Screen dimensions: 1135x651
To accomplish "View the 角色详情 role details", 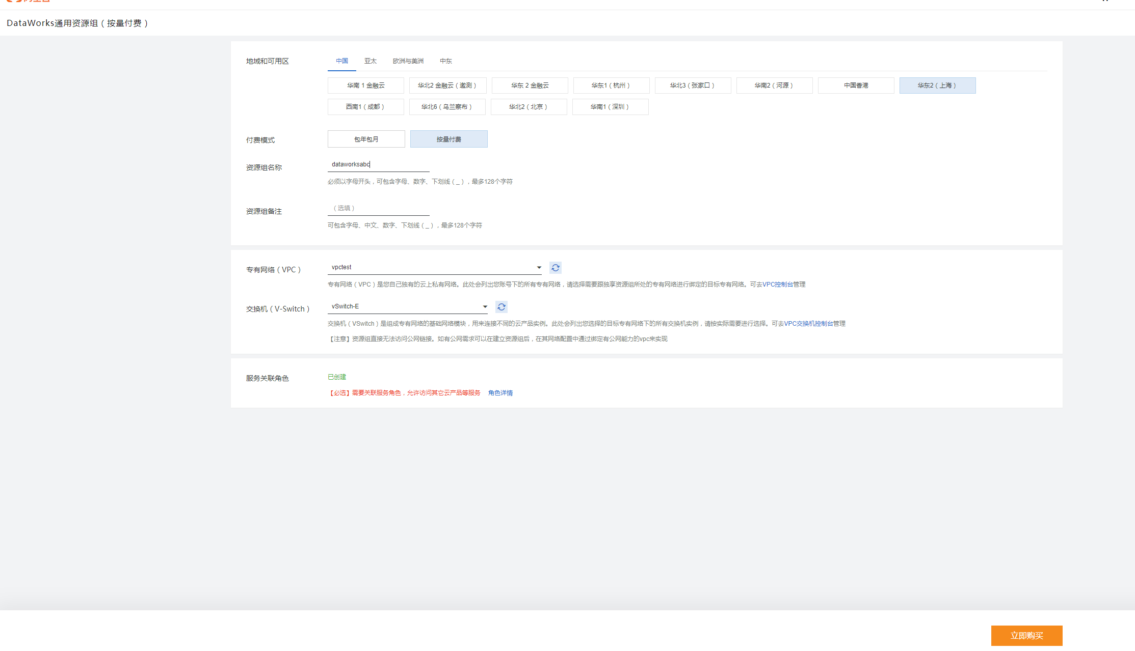I will 500,392.
